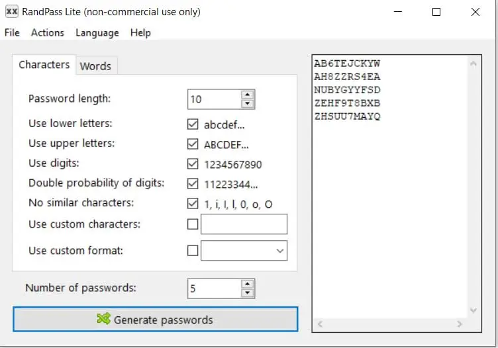This screenshot has width=498, height=348.
Task: Decrease number of passwords with down arrow
Action: pyautogui.click(x=248, y=293)
